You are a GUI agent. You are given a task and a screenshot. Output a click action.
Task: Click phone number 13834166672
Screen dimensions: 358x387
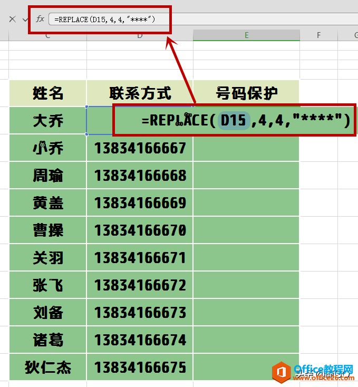[140, 285]
